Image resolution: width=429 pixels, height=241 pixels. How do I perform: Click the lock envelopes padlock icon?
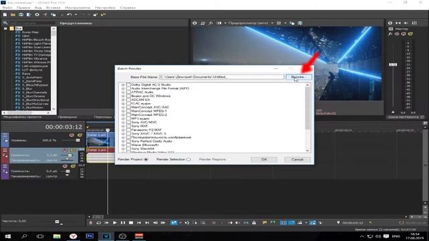point(254,223)
